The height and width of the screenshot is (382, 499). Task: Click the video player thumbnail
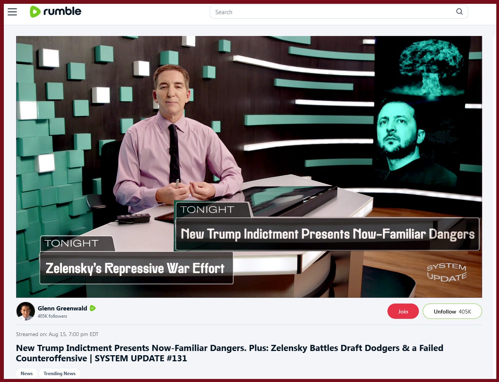(249, 167)
